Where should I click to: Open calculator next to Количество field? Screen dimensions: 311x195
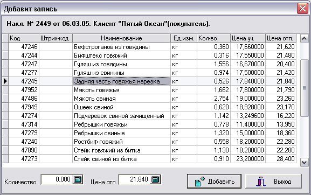click(78, 179)
